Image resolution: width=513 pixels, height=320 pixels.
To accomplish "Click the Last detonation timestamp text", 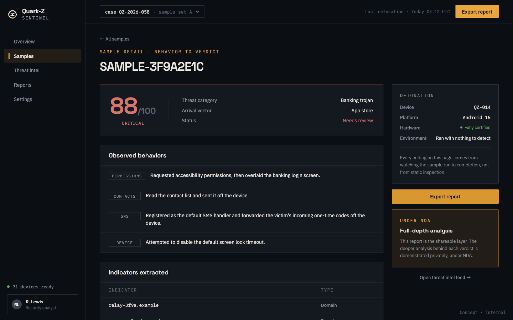I will coord(407,12).
